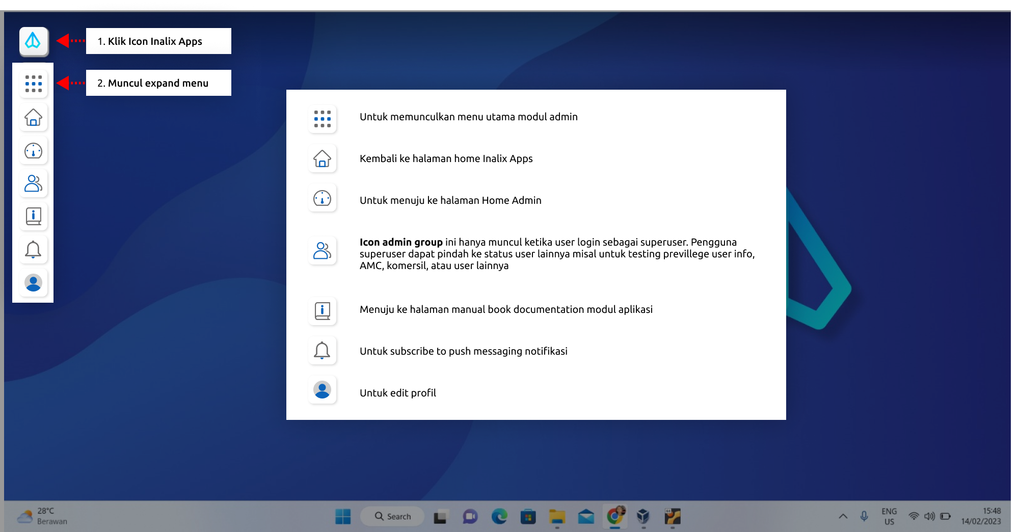This screenshot has width=1019, height=532.
Task: Select the admin group icon in left sidebar
Action: (34, 183)
